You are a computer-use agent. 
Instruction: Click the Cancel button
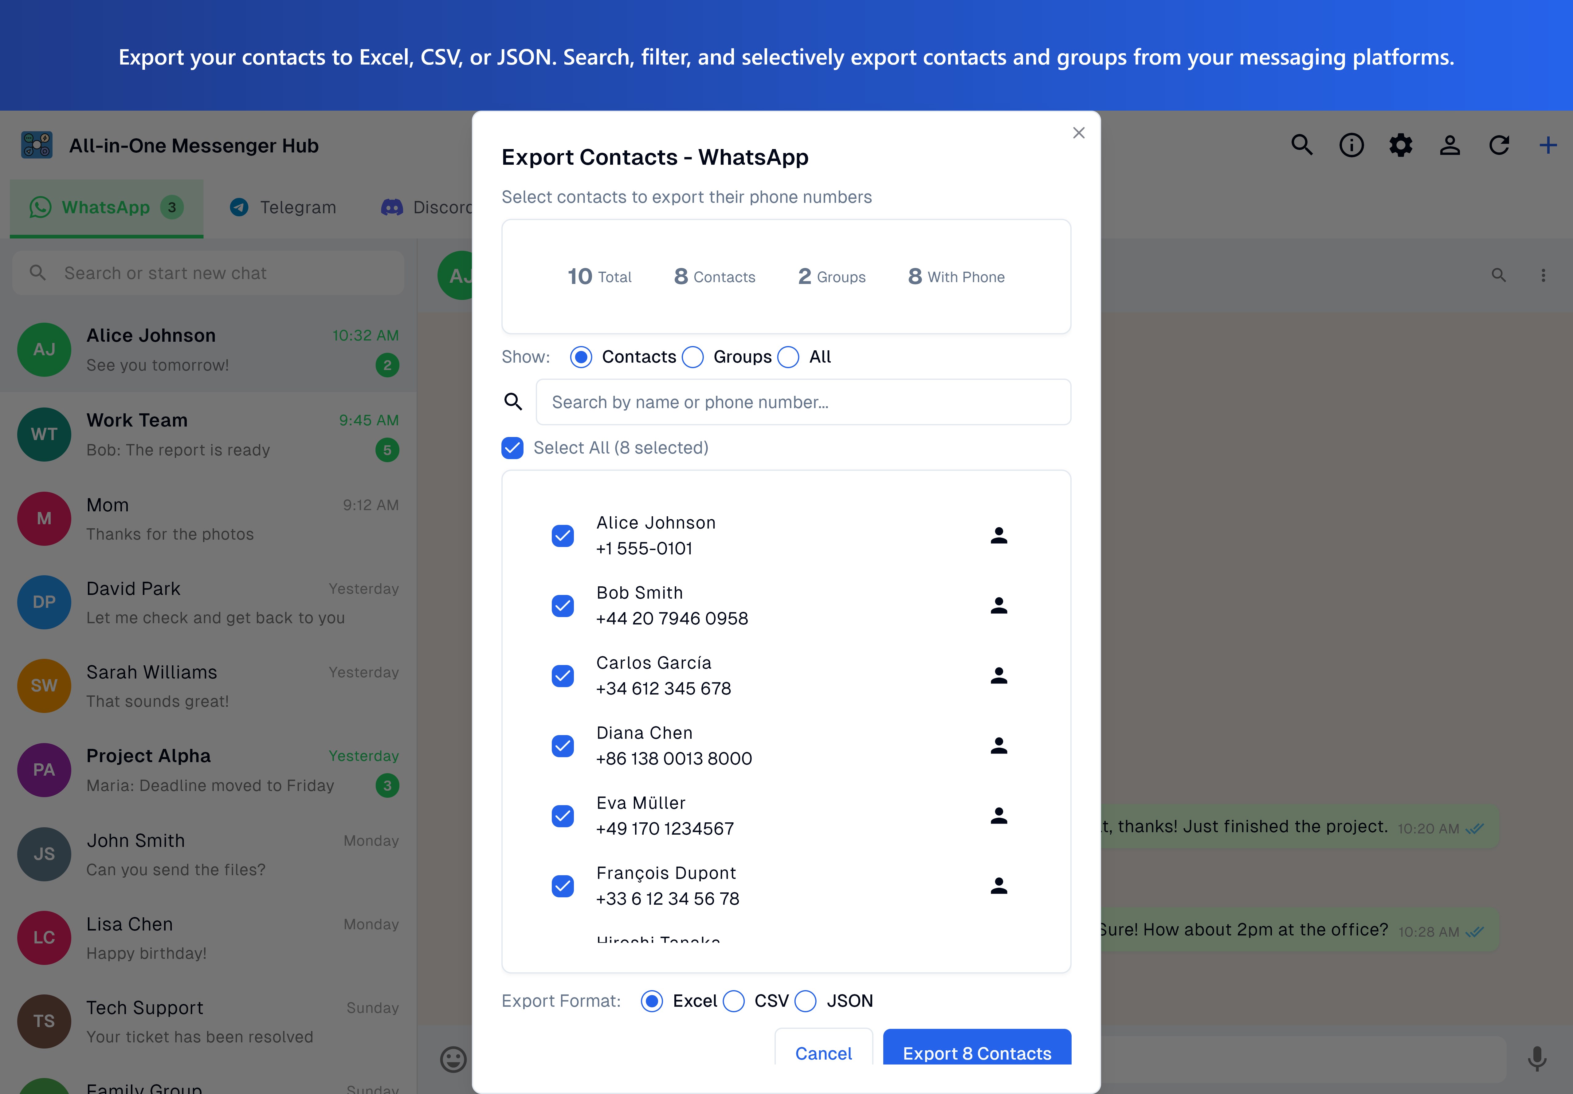(x=823, y=1047)
